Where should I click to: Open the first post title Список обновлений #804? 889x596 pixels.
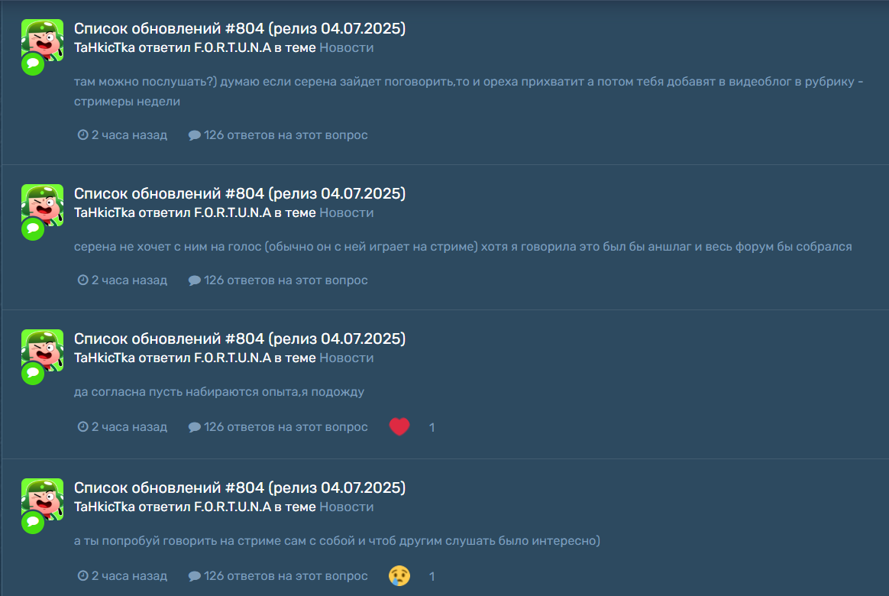tap(240, 28)
